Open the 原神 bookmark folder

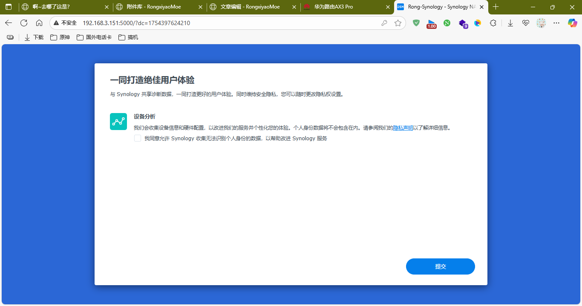coord(60,37)
